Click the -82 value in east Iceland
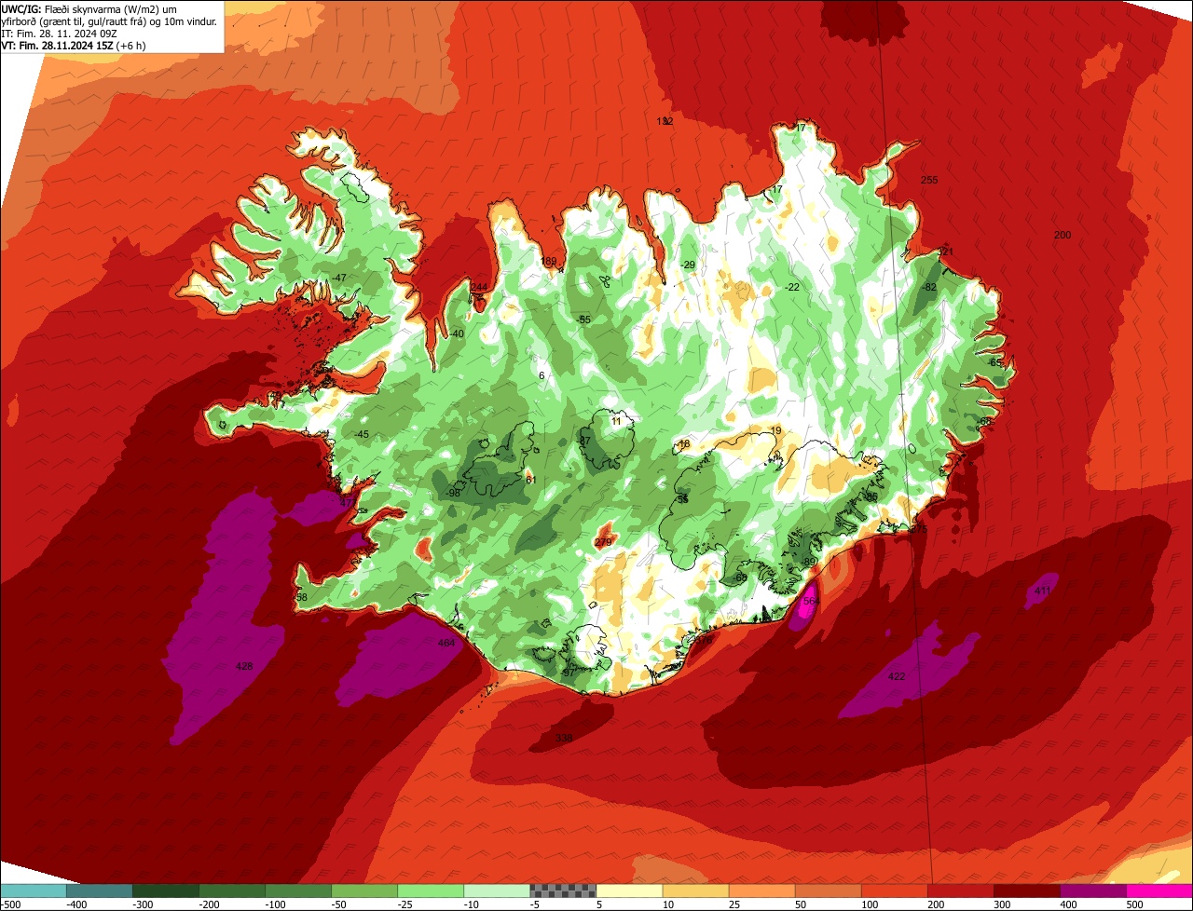 click(929, 288)
